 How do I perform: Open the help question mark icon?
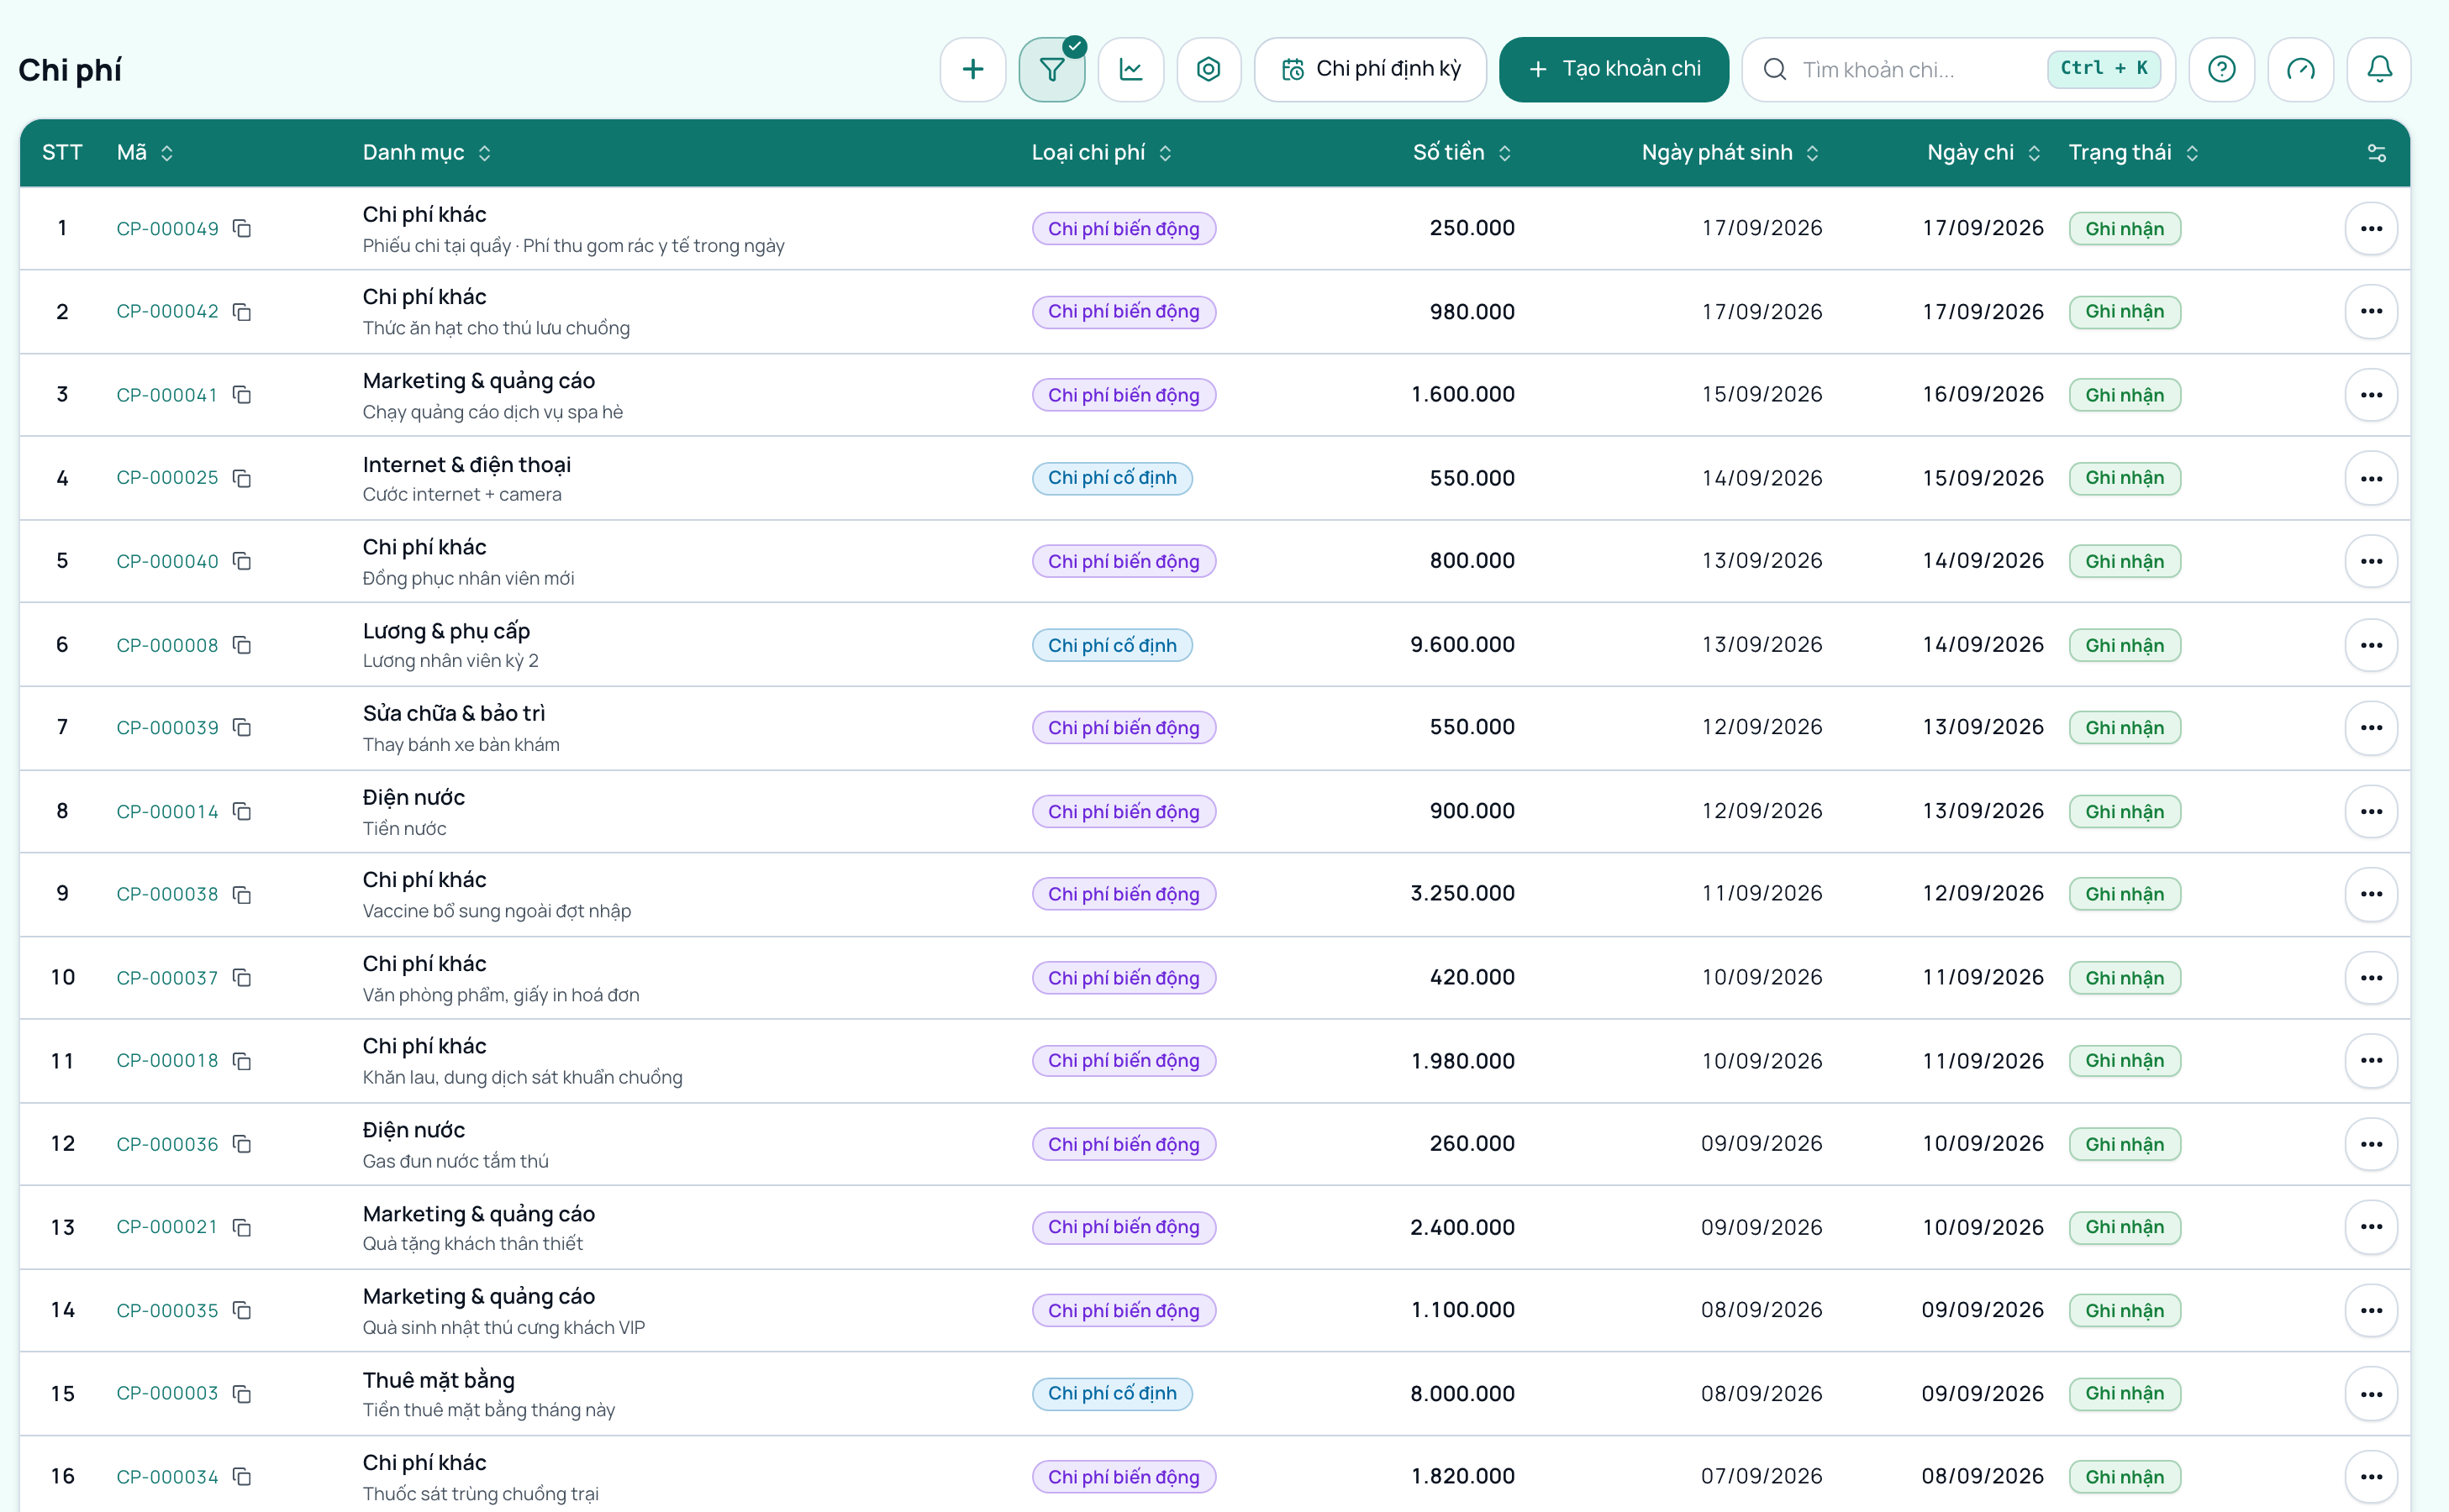point(2221,69)
